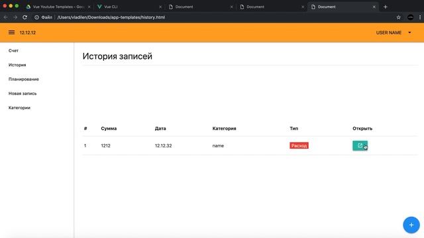
Task: Click the category cell name
Action: click(218, 145)
